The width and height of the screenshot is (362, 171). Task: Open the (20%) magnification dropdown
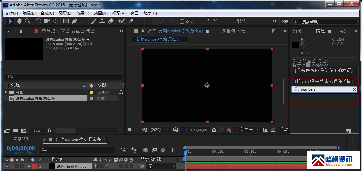pos(159,130)
